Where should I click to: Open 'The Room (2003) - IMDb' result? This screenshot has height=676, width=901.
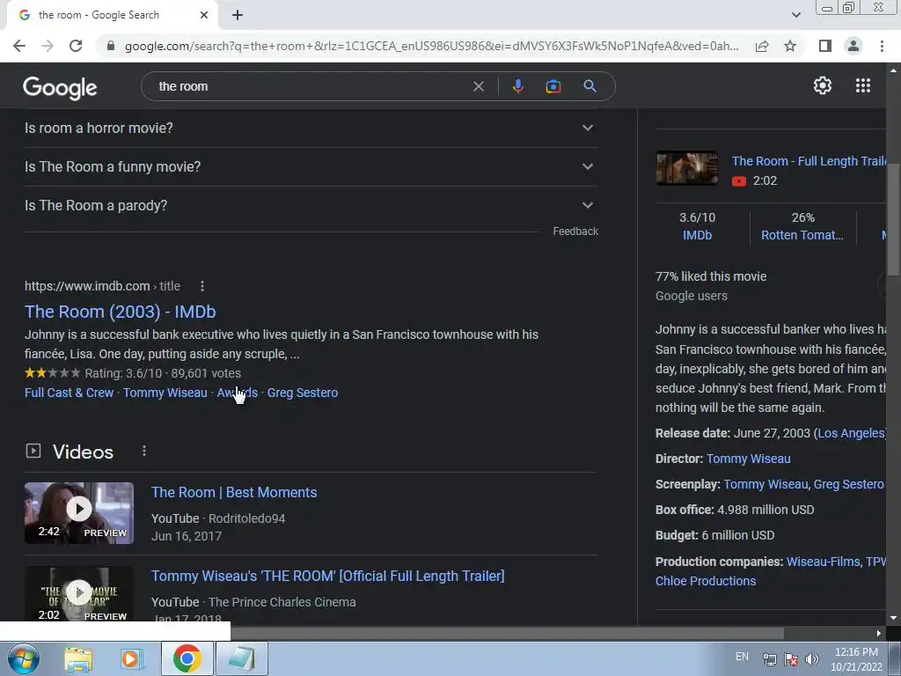(x=120, y=312)
